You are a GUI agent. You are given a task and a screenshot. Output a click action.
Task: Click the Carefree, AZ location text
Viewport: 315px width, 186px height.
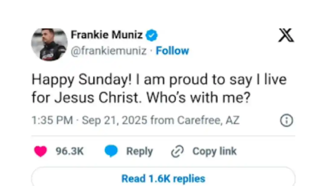point(208,121)
